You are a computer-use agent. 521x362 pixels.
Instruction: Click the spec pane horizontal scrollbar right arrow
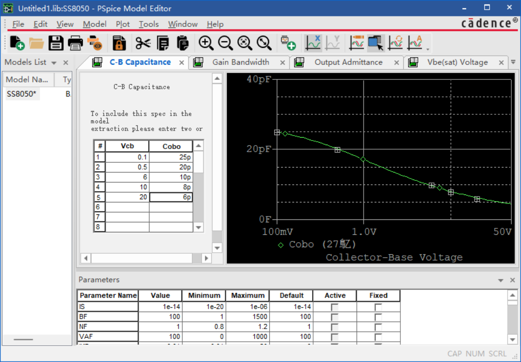pos(206,258)
